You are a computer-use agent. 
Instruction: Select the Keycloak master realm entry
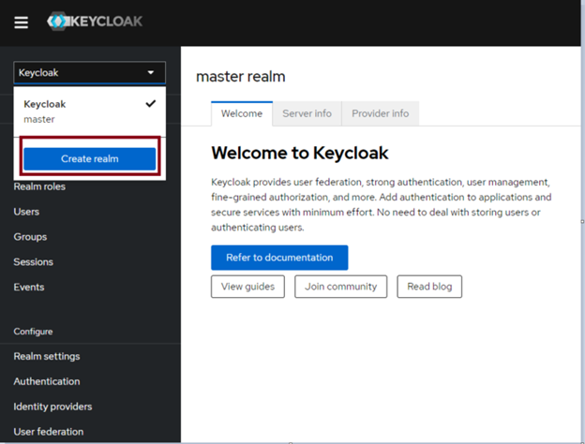click(x=90, y=111)
